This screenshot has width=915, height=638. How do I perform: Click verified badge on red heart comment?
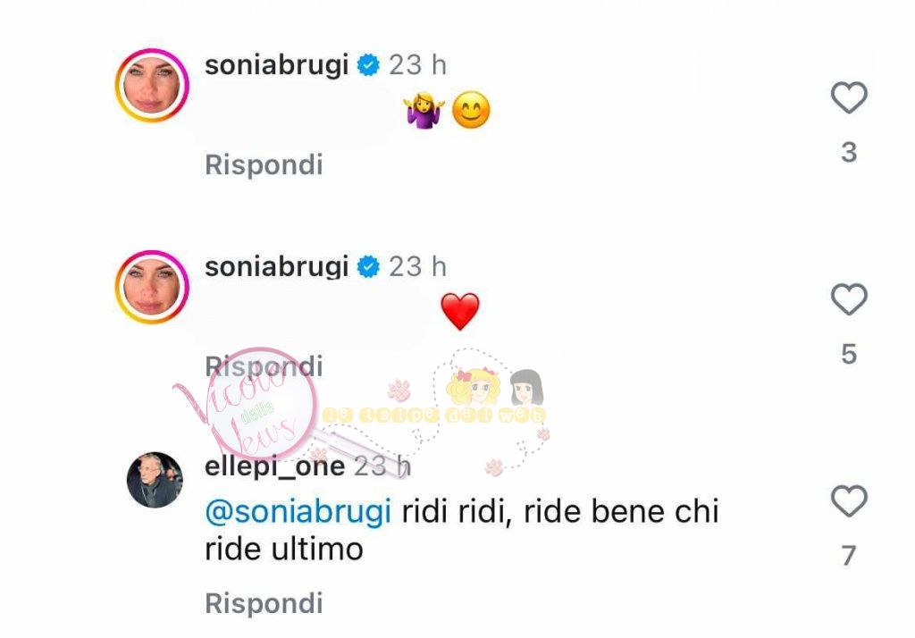click(368, 267)
